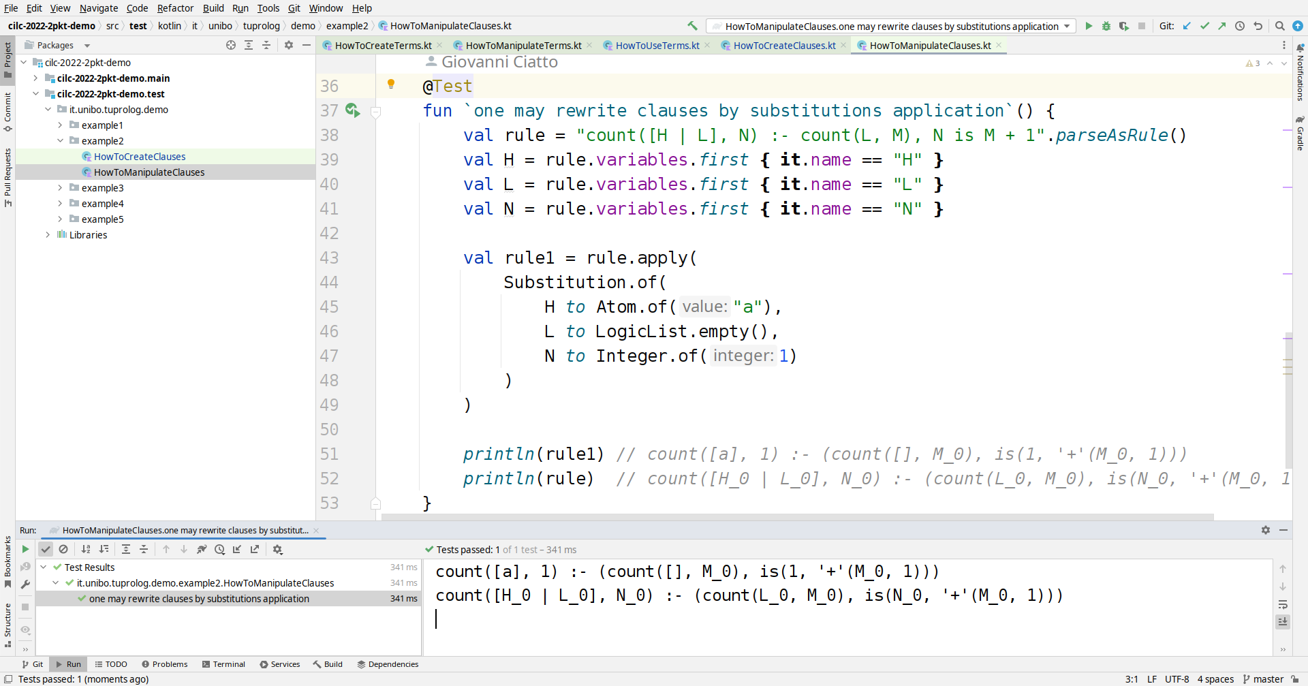The height and width of the screenshot is (686, 1308).
Task: Sort test results by duration
Action: click(104, 549)
